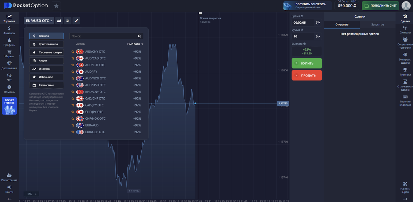Select the drawing brush tool
This screenshot has height=202, width=413.
(x=76, y=21)
